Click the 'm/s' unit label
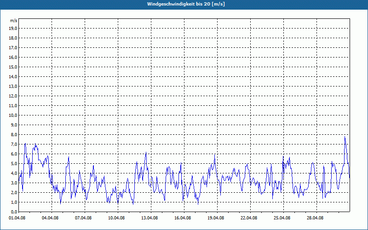 tap(14, 21)
